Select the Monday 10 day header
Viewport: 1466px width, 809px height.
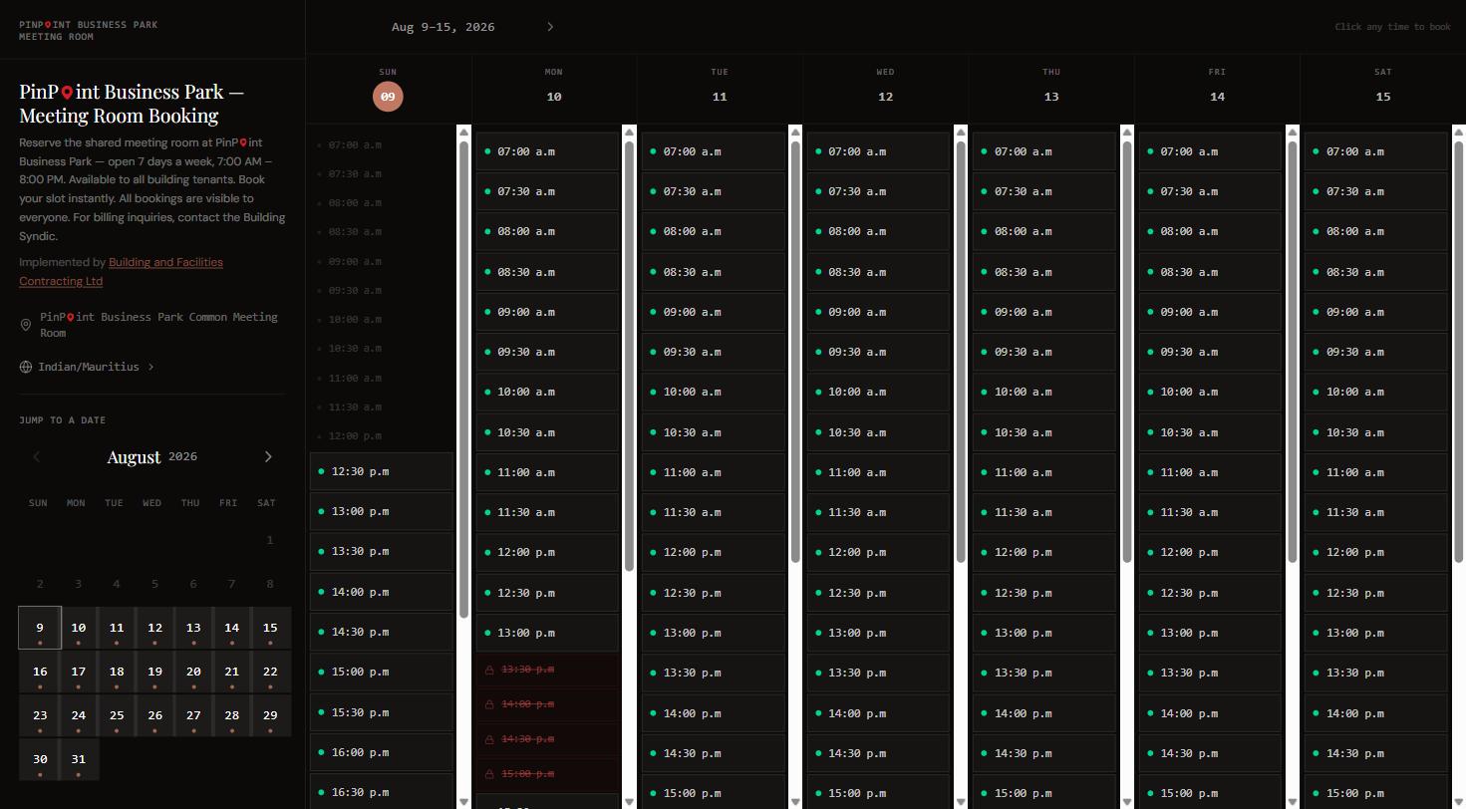(x=554, y=87)
